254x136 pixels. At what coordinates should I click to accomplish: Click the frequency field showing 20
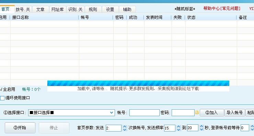193,128
